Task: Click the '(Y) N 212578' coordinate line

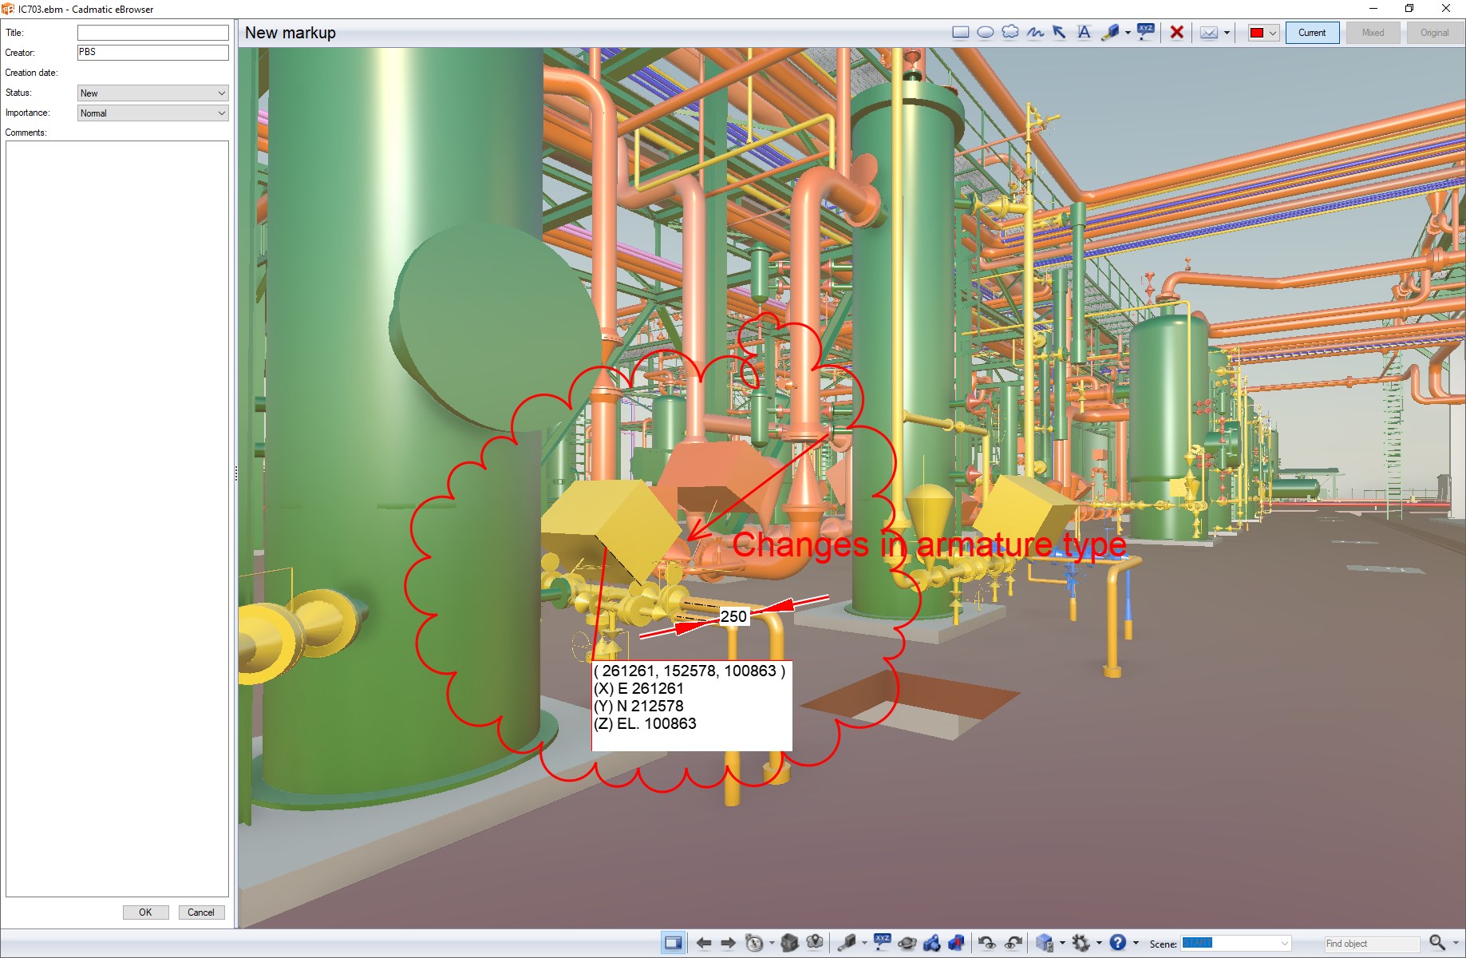Action: (x=638, y=707)
